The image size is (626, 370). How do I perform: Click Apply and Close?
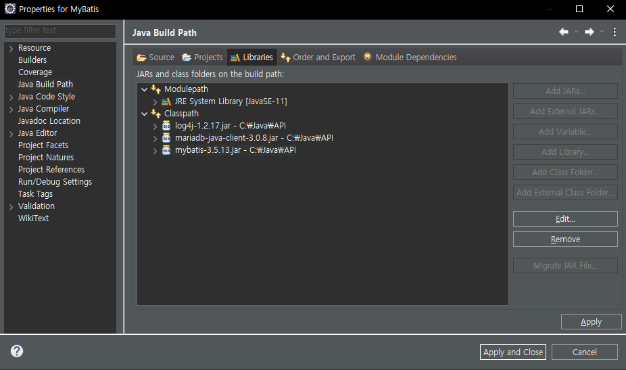coord(513,352)
